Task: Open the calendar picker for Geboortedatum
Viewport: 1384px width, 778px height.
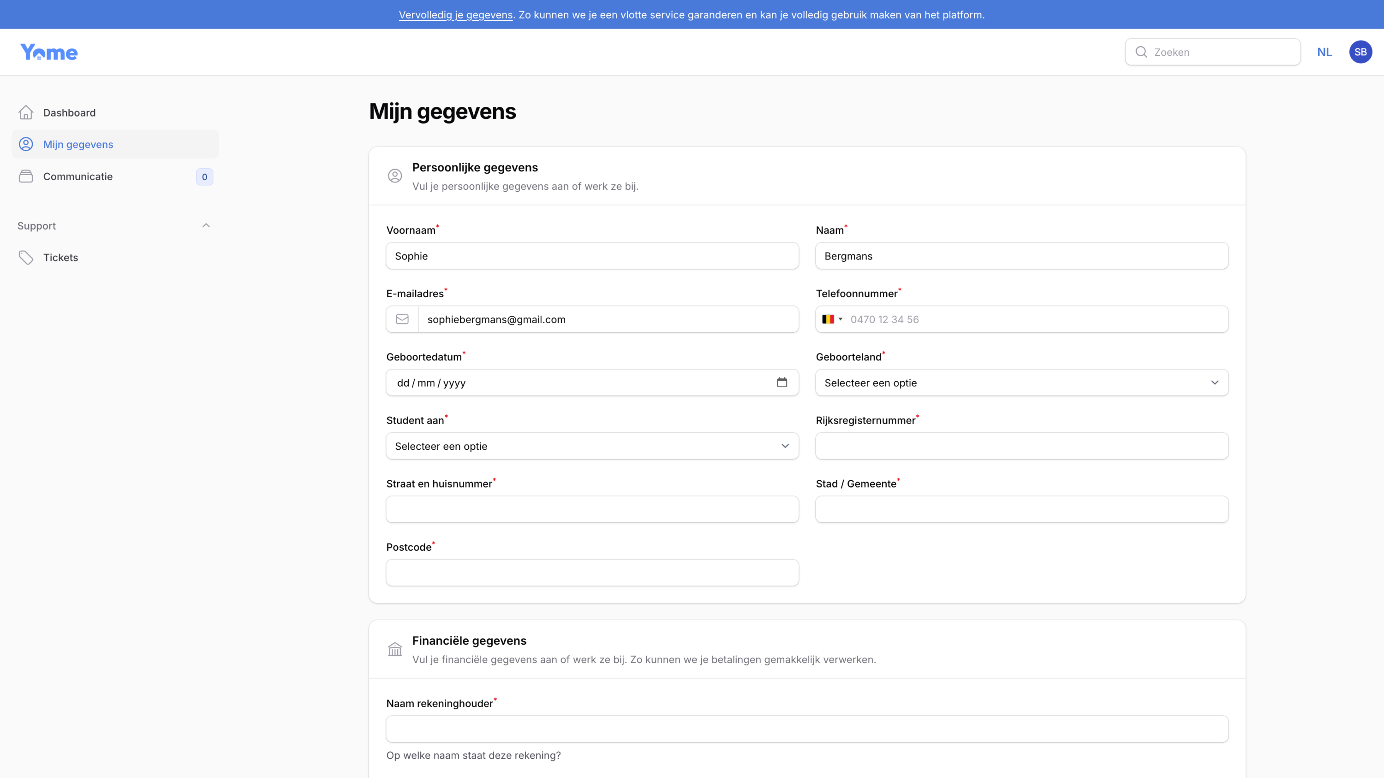Action: click(x=782, y=382)
